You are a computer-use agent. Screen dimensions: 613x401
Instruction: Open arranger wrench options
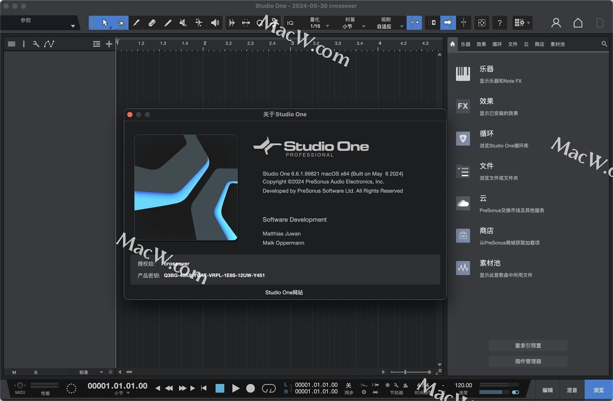pyautogui.click(x=36, y=44)
